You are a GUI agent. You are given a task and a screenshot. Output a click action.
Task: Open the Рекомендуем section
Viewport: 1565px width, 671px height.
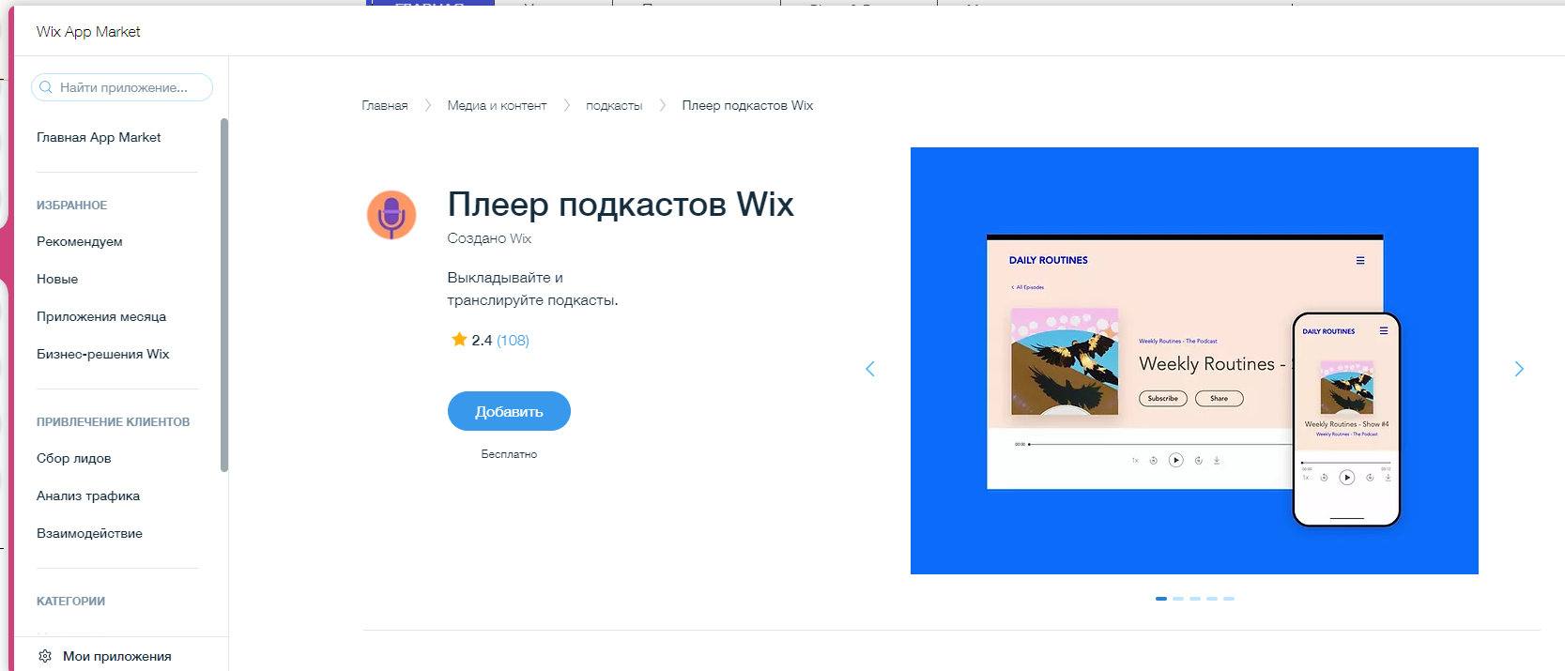[x=80, y=241]
